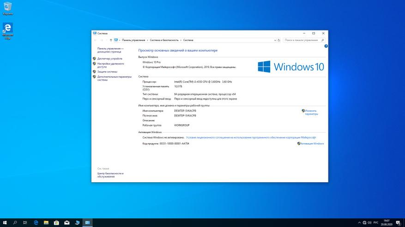Click 'Изменить параметры' link
The image size is (405, 227).
pyautogui.click(x=311, y=112)
